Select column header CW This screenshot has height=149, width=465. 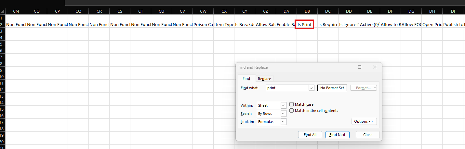pyautogui.click(x=203, y=11)
